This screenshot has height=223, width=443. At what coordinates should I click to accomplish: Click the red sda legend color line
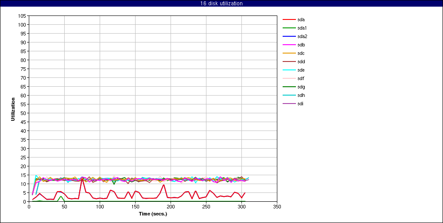point(289,20)
